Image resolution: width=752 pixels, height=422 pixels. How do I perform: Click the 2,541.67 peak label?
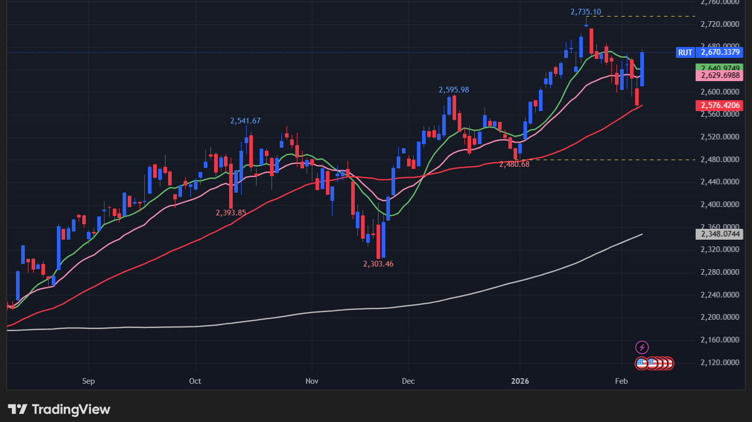pyautogui.click(x=245, y=121)
